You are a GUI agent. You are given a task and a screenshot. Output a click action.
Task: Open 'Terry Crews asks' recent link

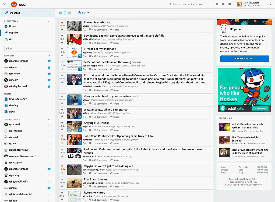(x=249, y=151)
